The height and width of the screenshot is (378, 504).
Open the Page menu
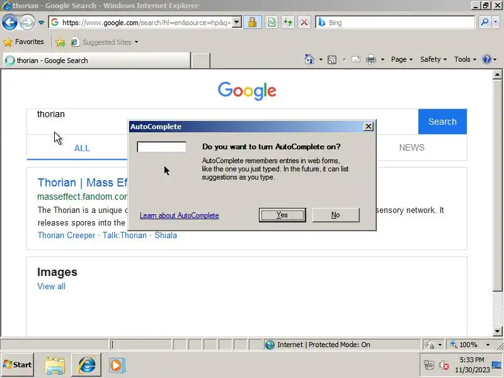click(x=401, y=59)
